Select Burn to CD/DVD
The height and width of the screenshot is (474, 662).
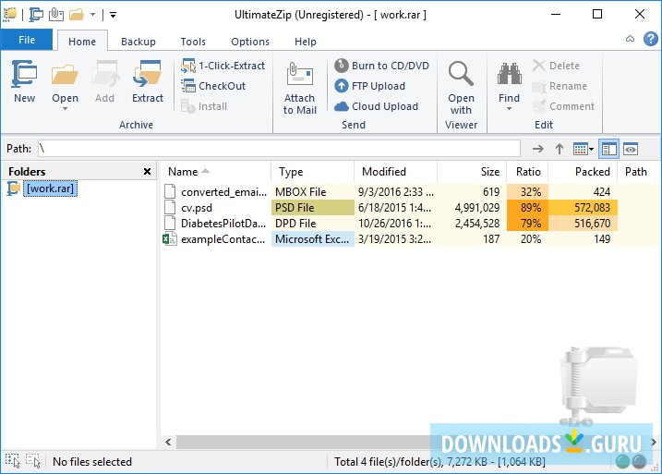point(381,66)
